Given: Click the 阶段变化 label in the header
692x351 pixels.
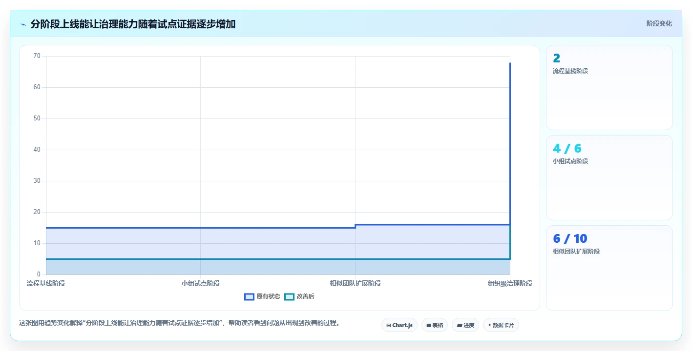Looking at the screenshot, I should tap(659, 23).
